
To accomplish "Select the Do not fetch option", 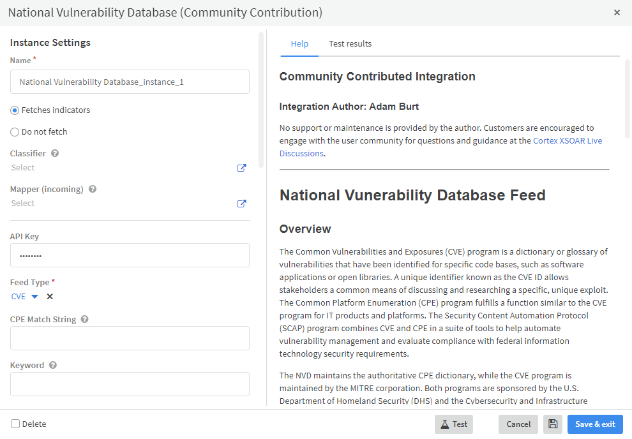I will (x=15, y=132).
